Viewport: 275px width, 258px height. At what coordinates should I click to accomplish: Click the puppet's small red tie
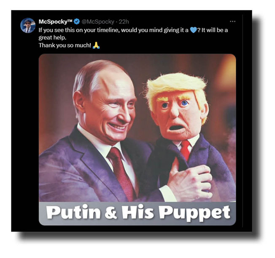tap(186, 150)
